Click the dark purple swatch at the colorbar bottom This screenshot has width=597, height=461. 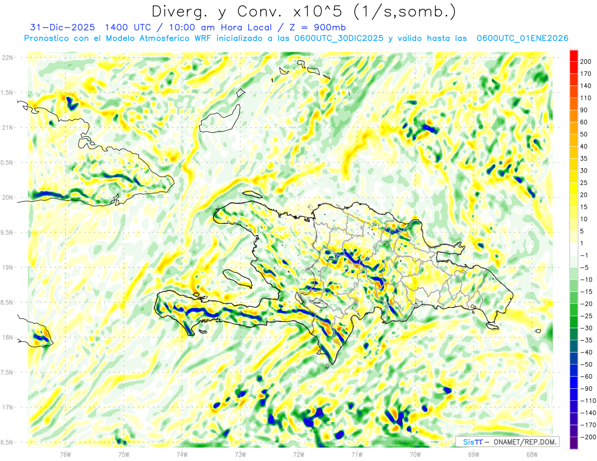pos(573,443)
